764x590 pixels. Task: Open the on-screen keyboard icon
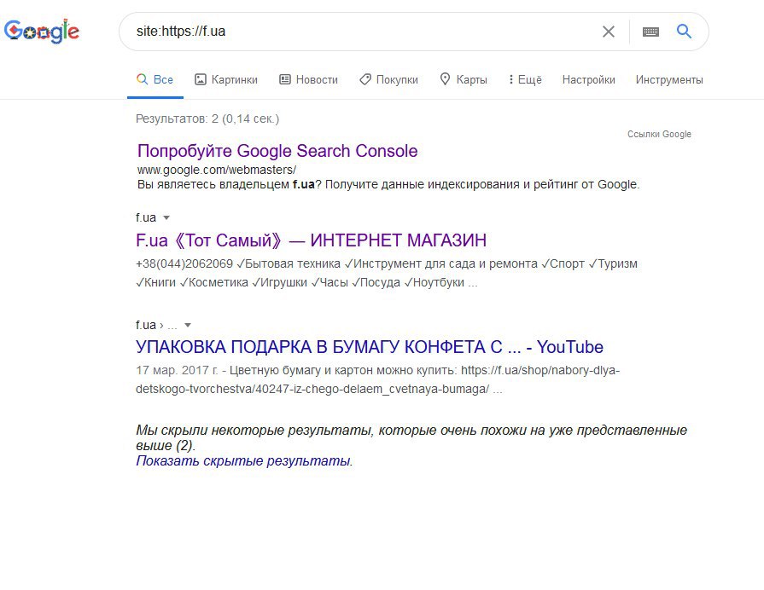point(651,32)
